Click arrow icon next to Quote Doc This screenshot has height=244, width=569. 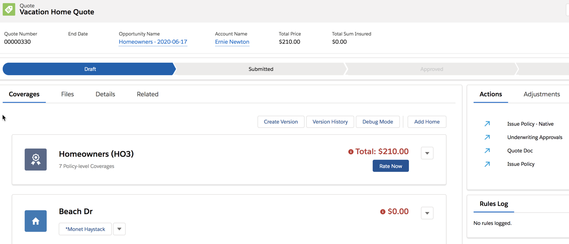coord(487,151)
